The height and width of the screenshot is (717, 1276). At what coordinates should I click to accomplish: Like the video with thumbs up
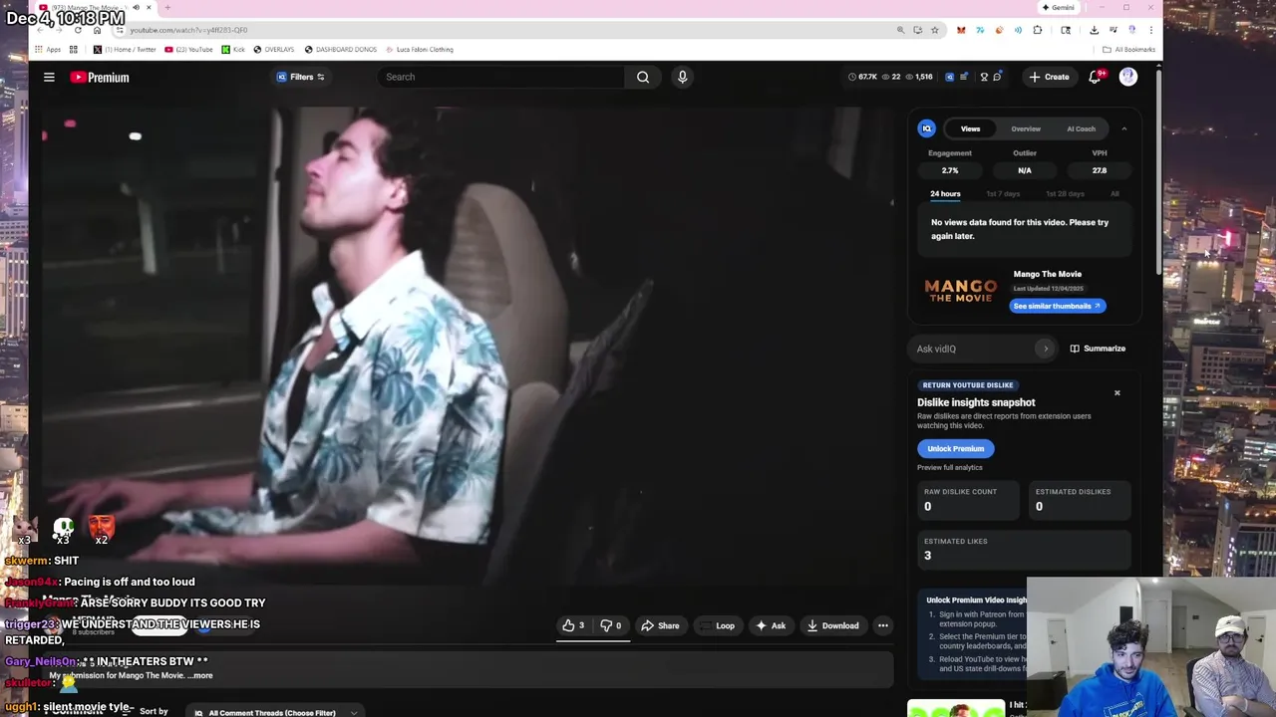tap(573, 625)
